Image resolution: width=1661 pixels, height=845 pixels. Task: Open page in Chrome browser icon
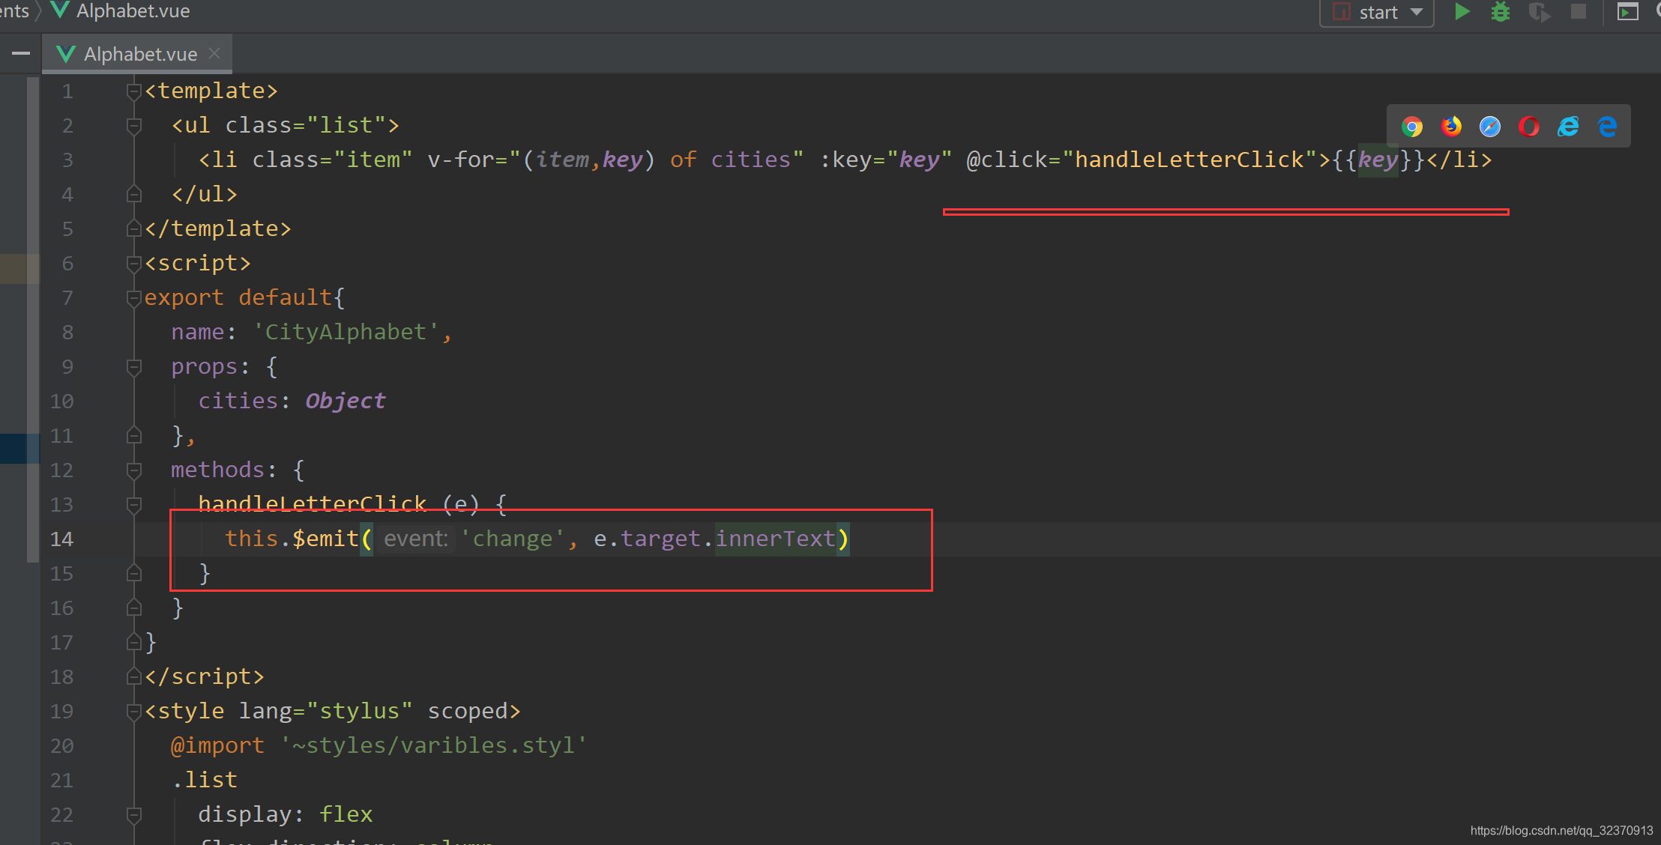pyautogui.click(x=1412, y=127)
